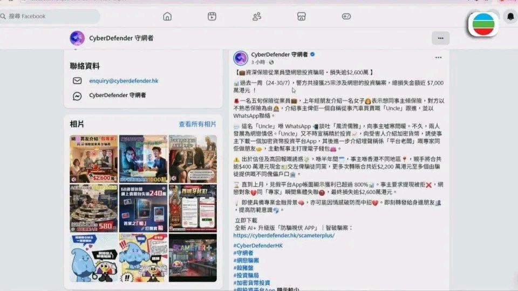This screenshot has width=518, height=291.
Task: Click the email envelope icon
Action: tap(77, 81)
